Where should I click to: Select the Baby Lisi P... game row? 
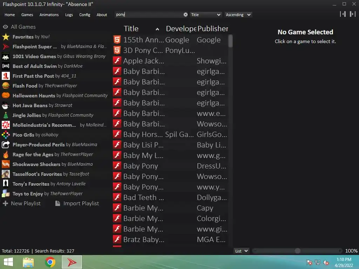click(x=170, y=145)
